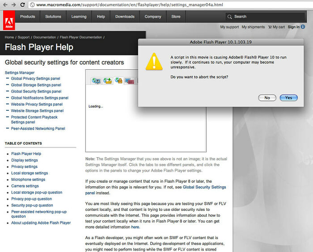Reload the page with the refresh icon
Screen dimensions: 313x252
coord(21,4)
